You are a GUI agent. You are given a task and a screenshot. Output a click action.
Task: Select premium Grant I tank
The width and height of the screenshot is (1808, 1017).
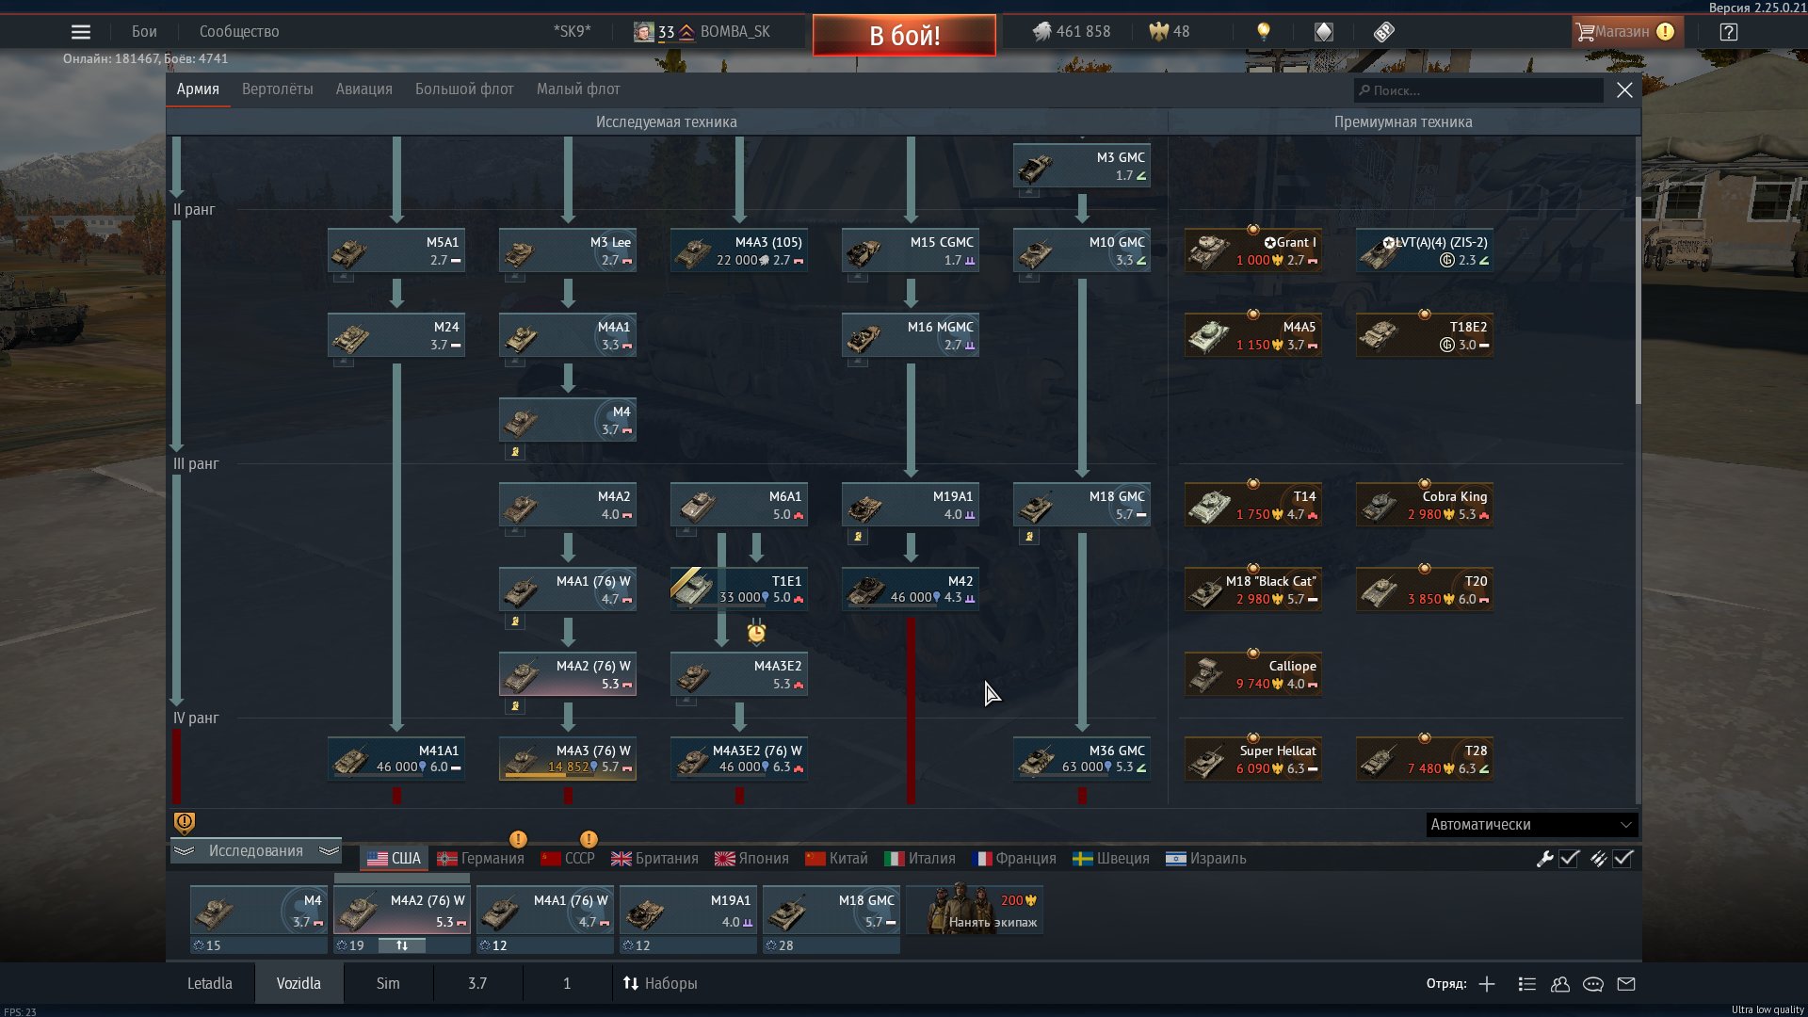[1253, 250]
